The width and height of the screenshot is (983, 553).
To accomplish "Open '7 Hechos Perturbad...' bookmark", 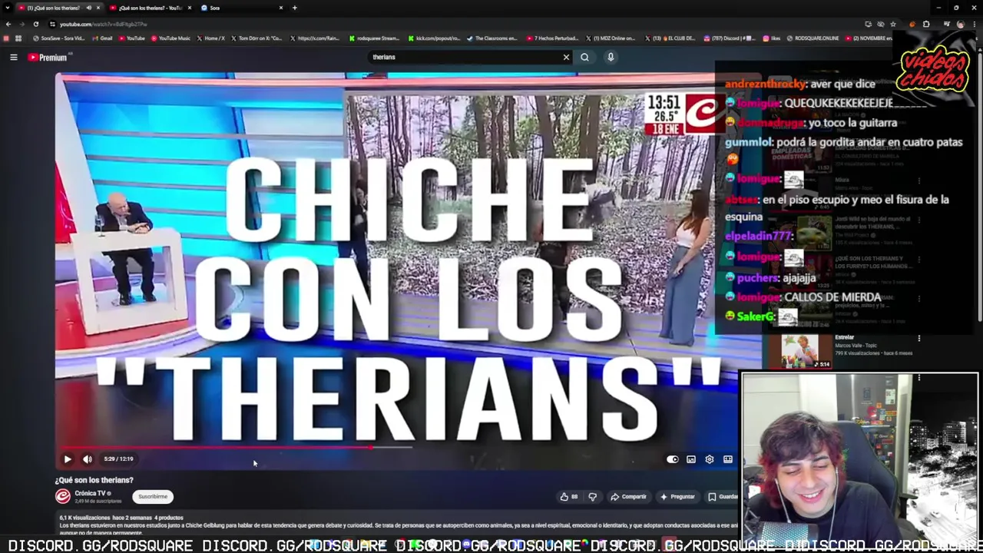I will click(552, 38).
